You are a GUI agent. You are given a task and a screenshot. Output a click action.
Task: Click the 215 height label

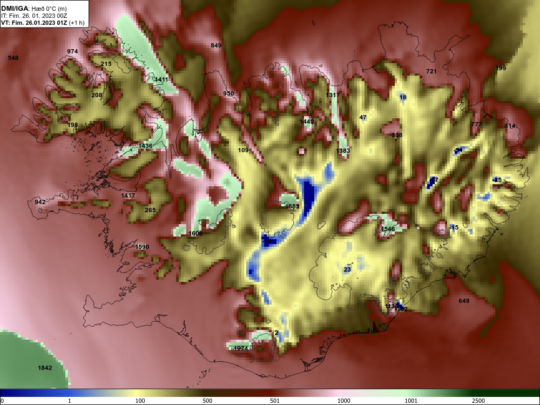[106, 64]
